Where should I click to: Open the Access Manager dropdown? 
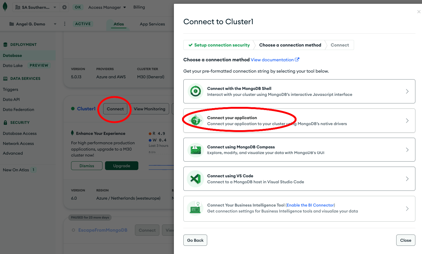[x=107, y=7]
